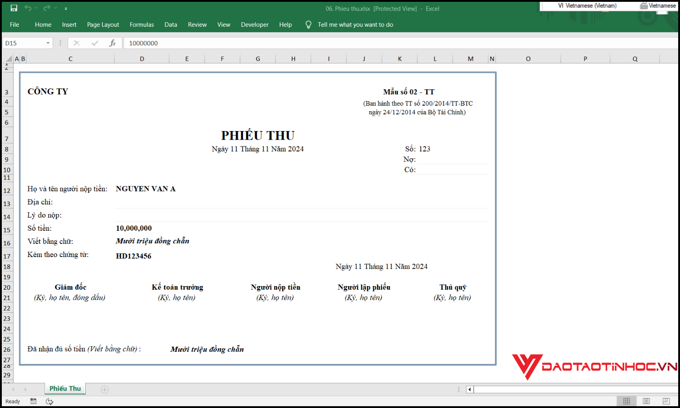Open the Developer ribbon tab
The image size is (680, 408).
tap(254, 24)
